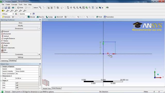Select the Length/Distance dimension tool
Image resolution: width=165 pixels, height=93 pixels.
pos(8,38)
